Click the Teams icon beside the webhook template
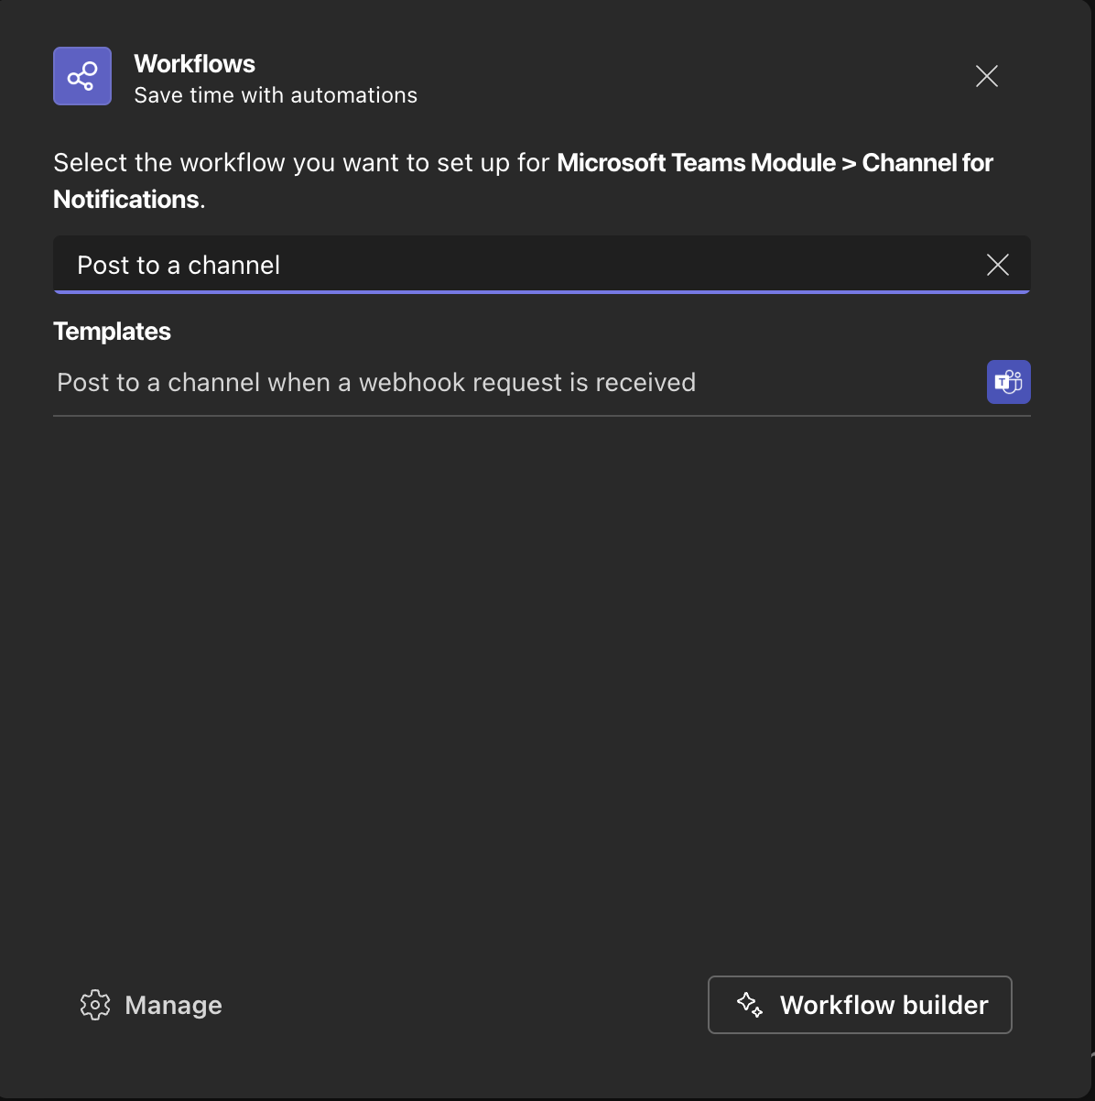The height and width of the screenshot is (1101, 1095). tap(1009, 382)
